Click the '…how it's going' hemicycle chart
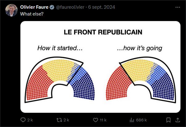This screenshot has height=127, width=186. click(x=141, y=79)
